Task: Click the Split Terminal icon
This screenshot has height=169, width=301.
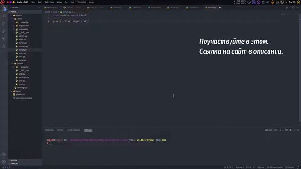Action: point(286,130)
